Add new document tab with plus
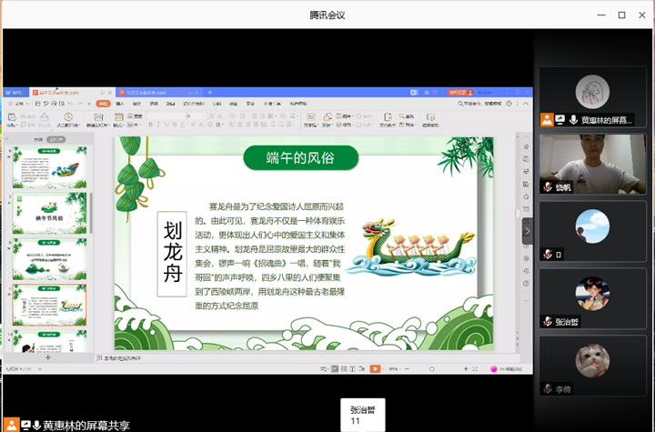655x432 pixels. (210, 93)
